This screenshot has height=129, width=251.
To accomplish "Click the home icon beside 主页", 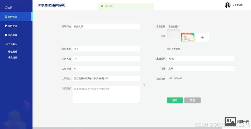I will [6, 7].
